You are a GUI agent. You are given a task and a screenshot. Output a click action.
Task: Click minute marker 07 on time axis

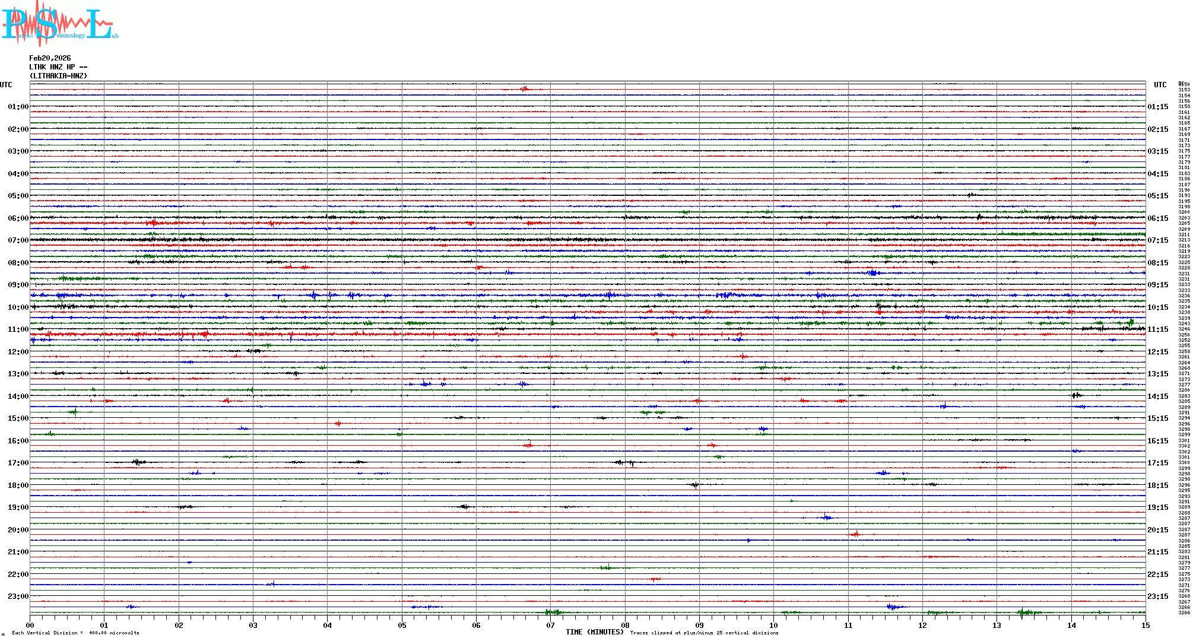[550, 625]
